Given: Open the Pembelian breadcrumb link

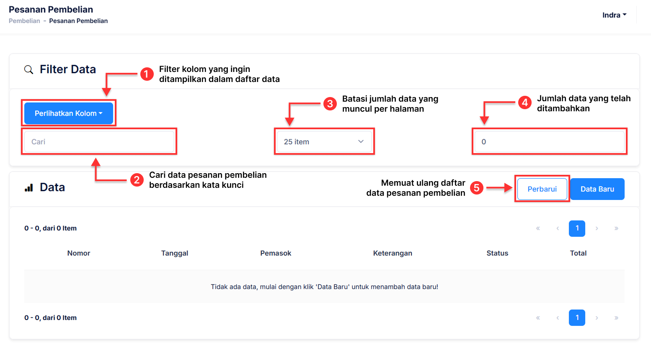Looking at the screenshot, I should pyautogui.click(x=24, y=20).
